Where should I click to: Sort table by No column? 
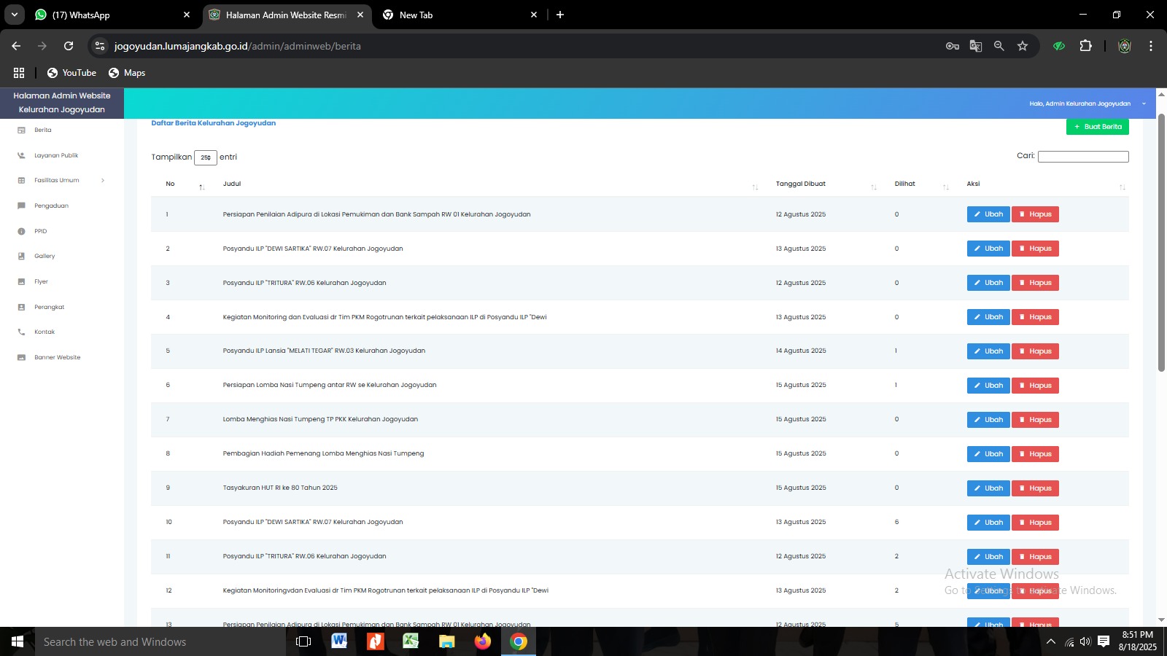click(202, 187)
